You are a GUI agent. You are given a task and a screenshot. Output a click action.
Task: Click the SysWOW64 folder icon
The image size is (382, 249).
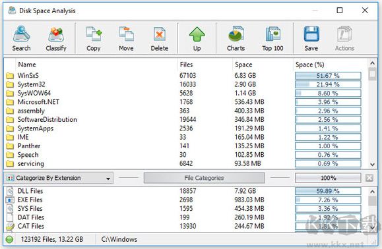pyautogui.click(x=10, y=93)
